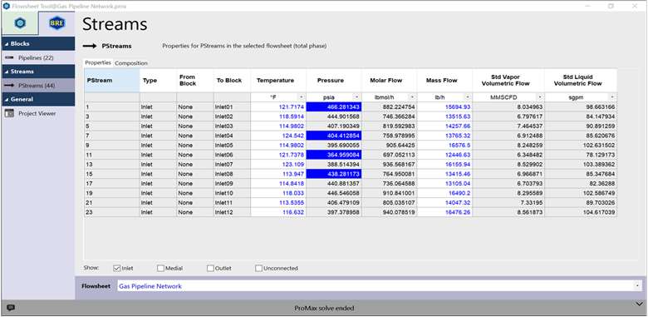Click the Inlet06 To Block cell
The image size is (648, 317).
point(233,155)
